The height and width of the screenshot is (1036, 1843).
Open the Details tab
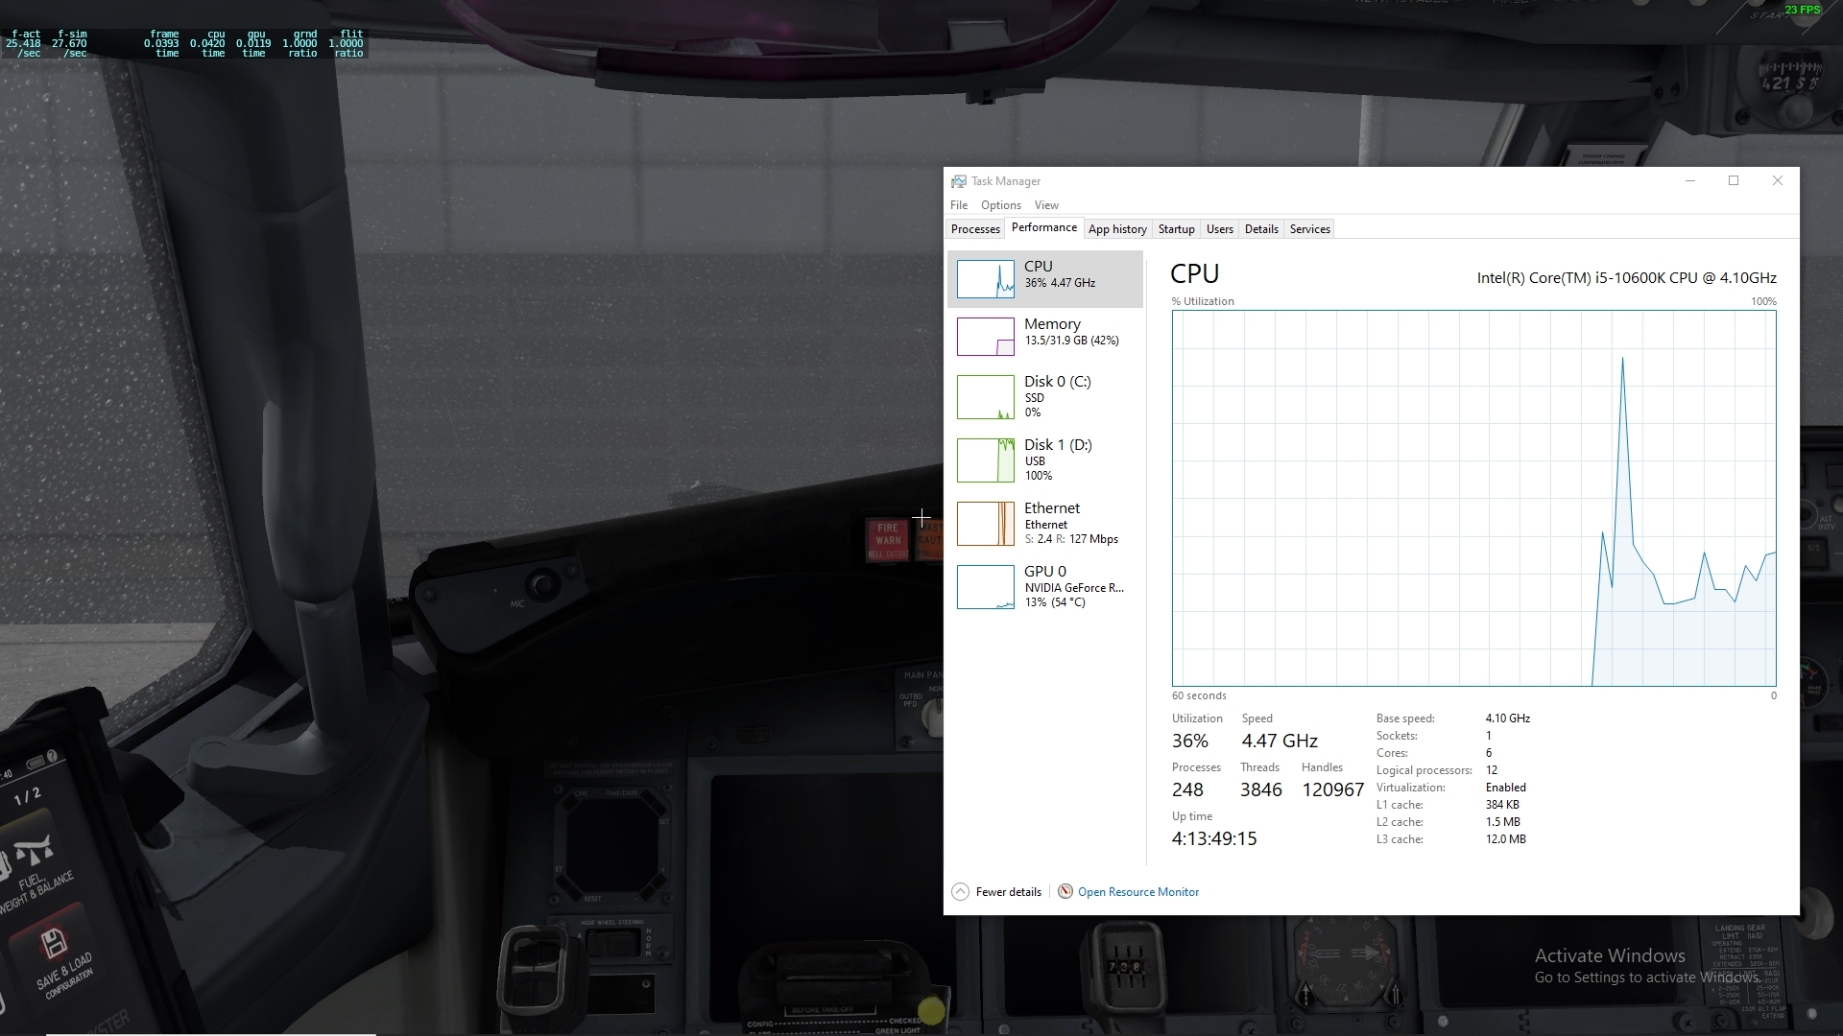coord(1260,229)
